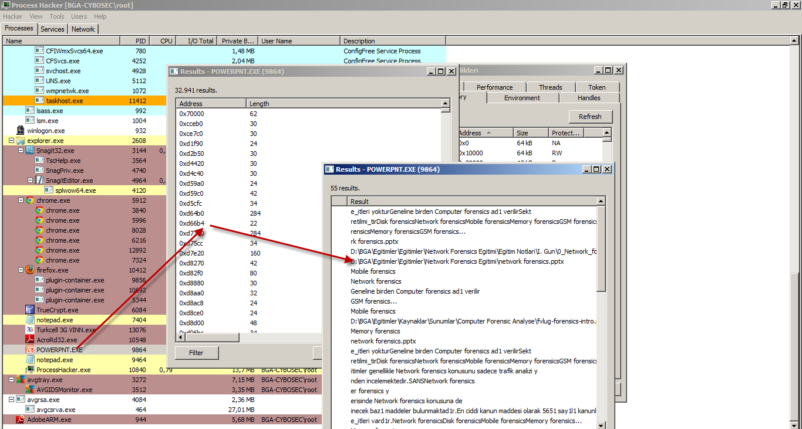This screenshot has width=802, height=429.
Task: Collapse the explorer.exe process tree
Action: point(11,141)
